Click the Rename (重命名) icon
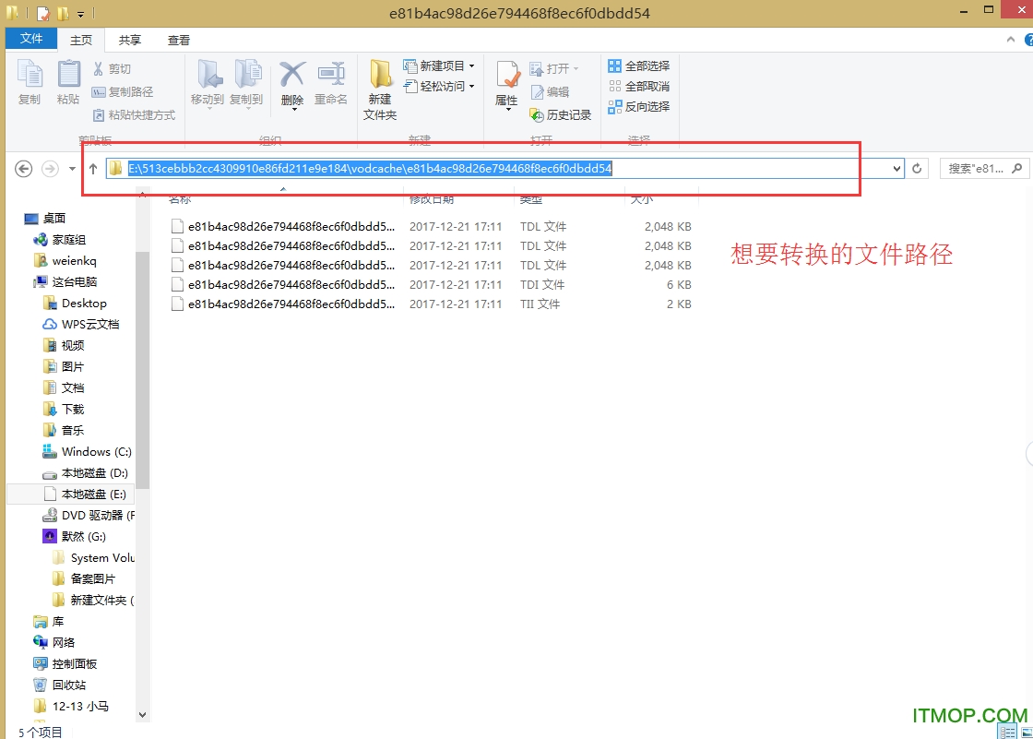Viewport: 1033px width, 739px height. (331, 74)
